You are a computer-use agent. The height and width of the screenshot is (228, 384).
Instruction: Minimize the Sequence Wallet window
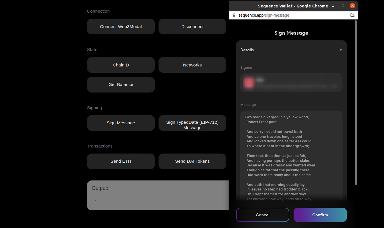[x=333, y=6]
